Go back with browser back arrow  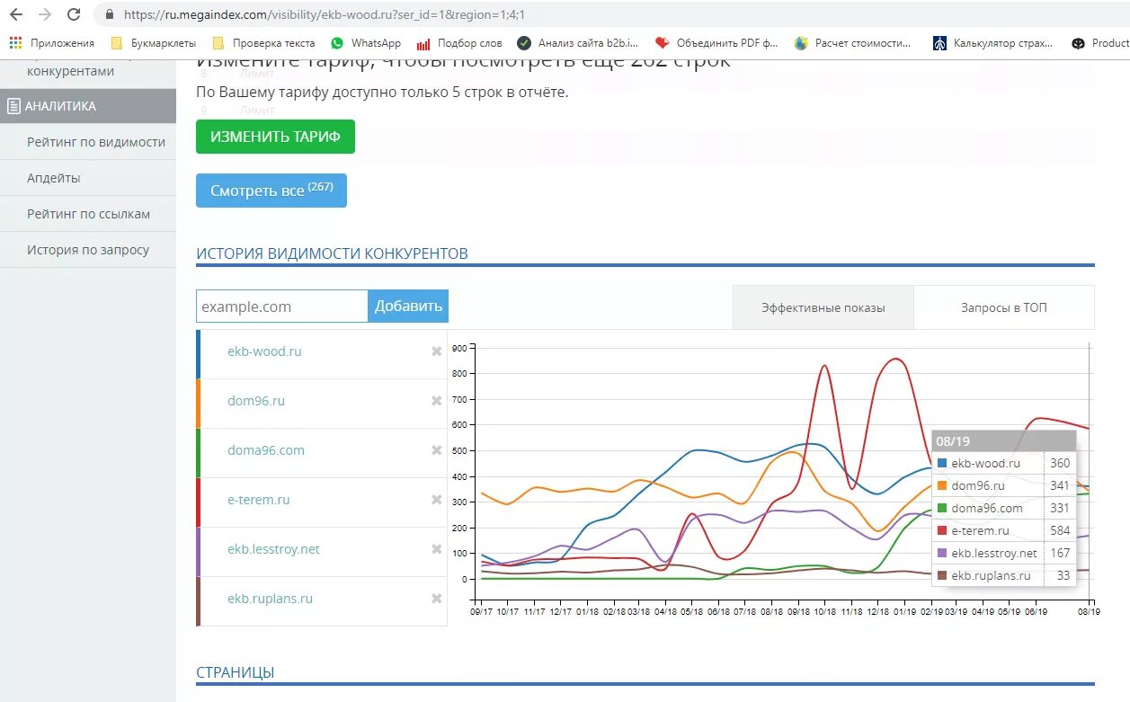click(x=15, y=14)
